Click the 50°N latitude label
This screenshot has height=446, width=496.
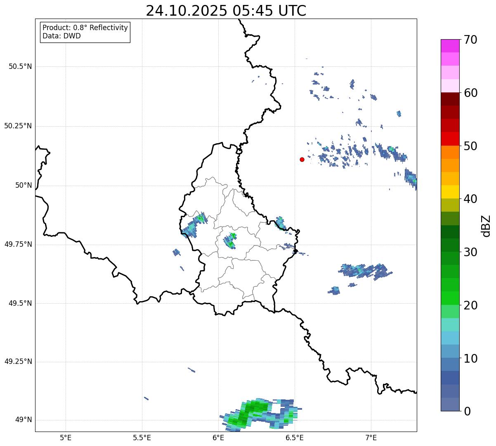tap(24, 185)
